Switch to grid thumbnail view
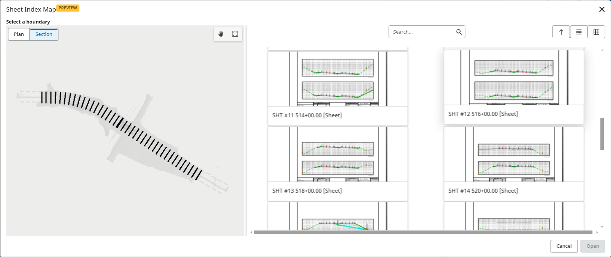This screenshot has height=257, width=611. coord(596,32)
